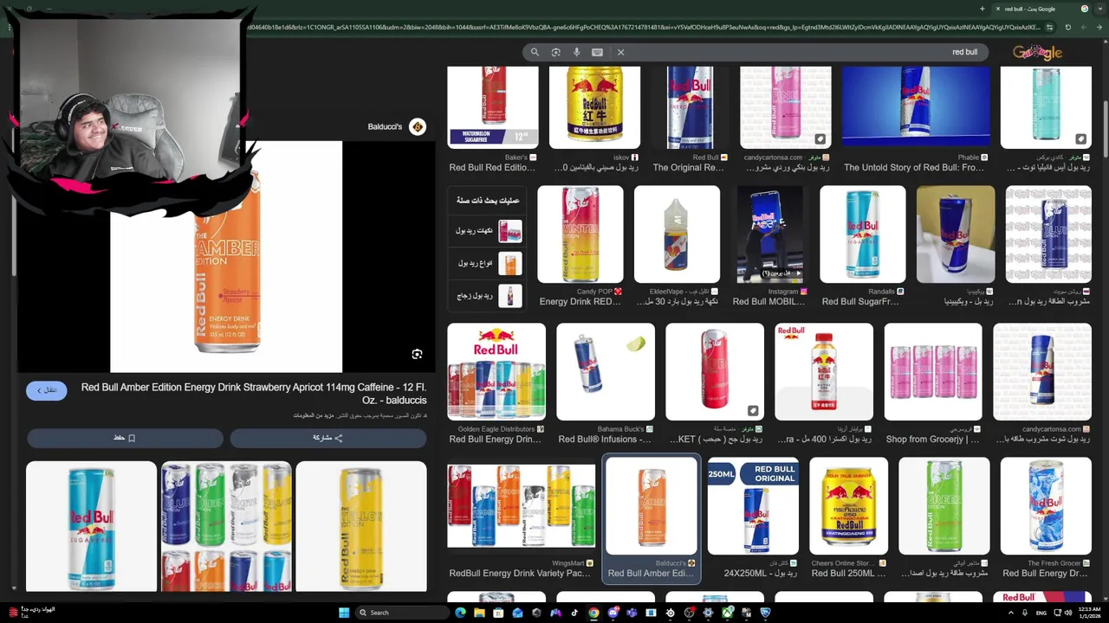Click the Balducci's source icon in the preview panel
The height and width of the screenshot is (623, 1109).
tap(417, 126)
